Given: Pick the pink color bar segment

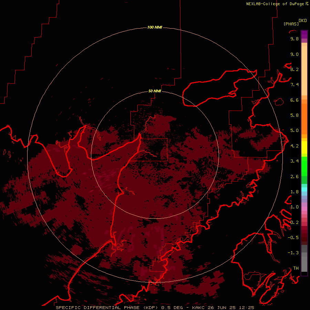Looking at the screenshot, I should [x=304, y=209].
